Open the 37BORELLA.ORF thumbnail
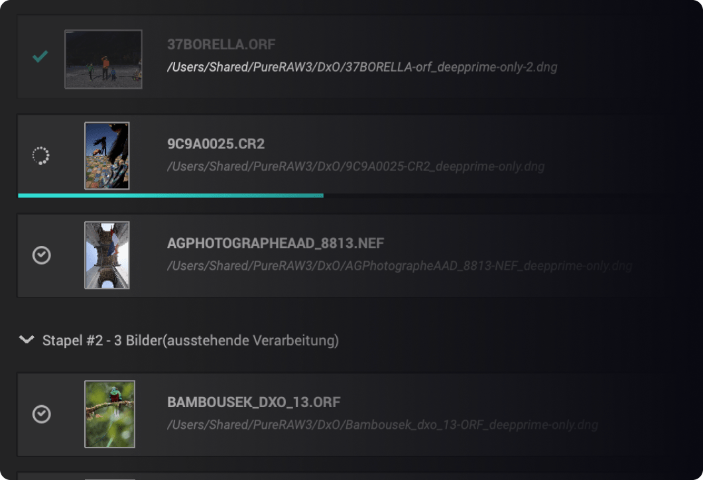 pyautogui.click(x=103, y=59)
